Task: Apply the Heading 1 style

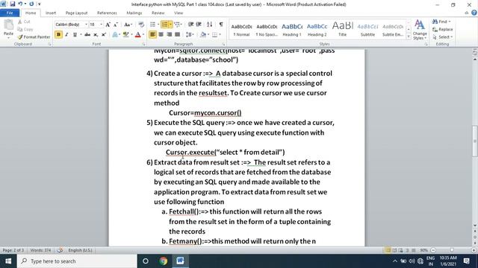Action: tap(292, 30)
